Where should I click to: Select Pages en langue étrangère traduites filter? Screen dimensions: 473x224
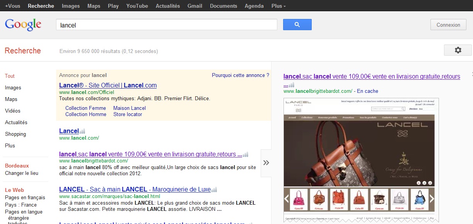click(24, 217)
